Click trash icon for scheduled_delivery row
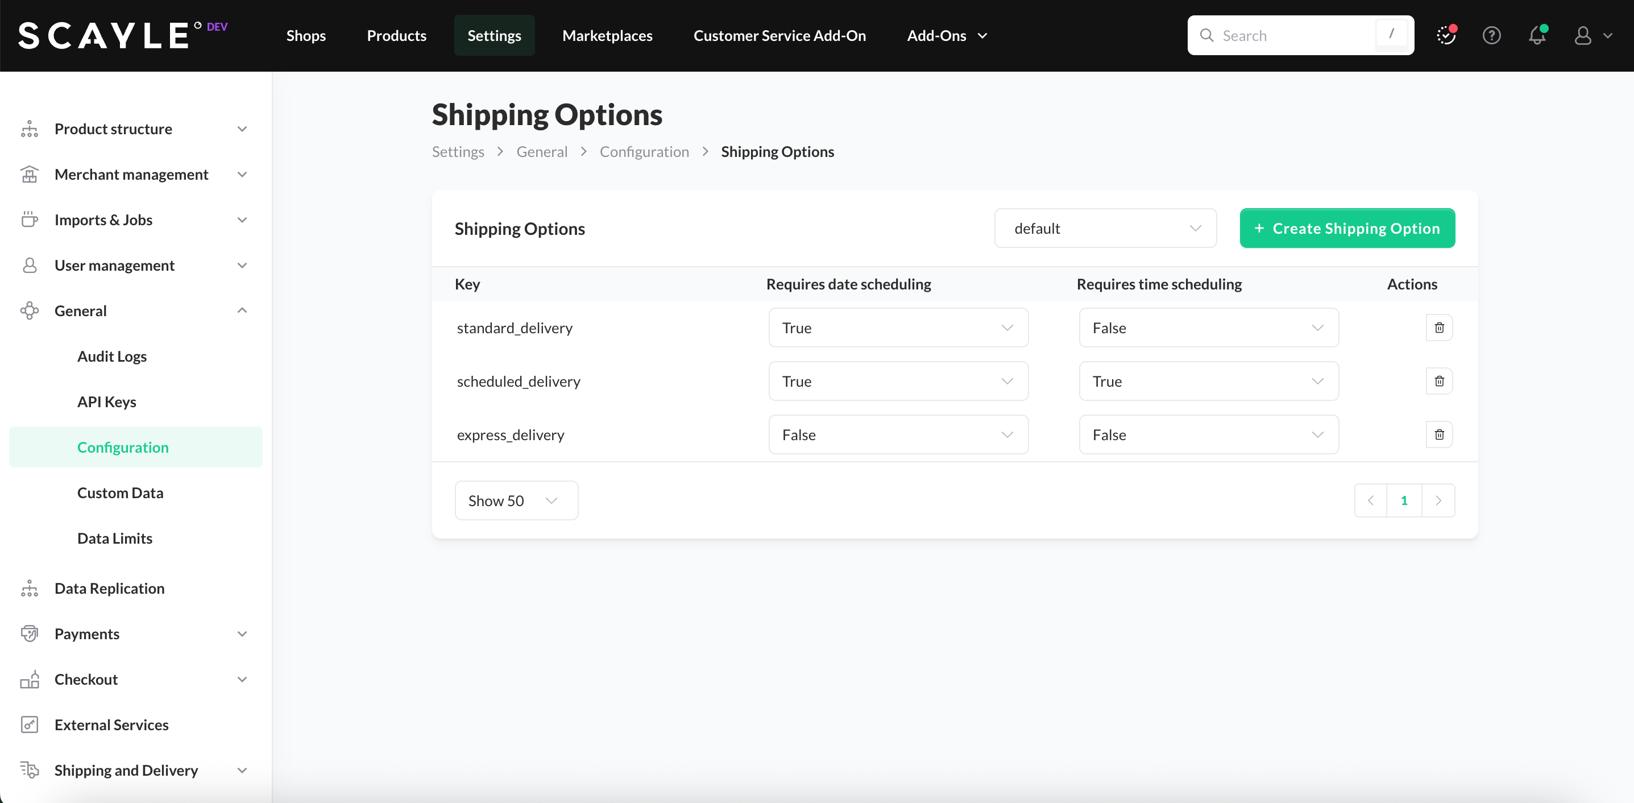 1438,381
